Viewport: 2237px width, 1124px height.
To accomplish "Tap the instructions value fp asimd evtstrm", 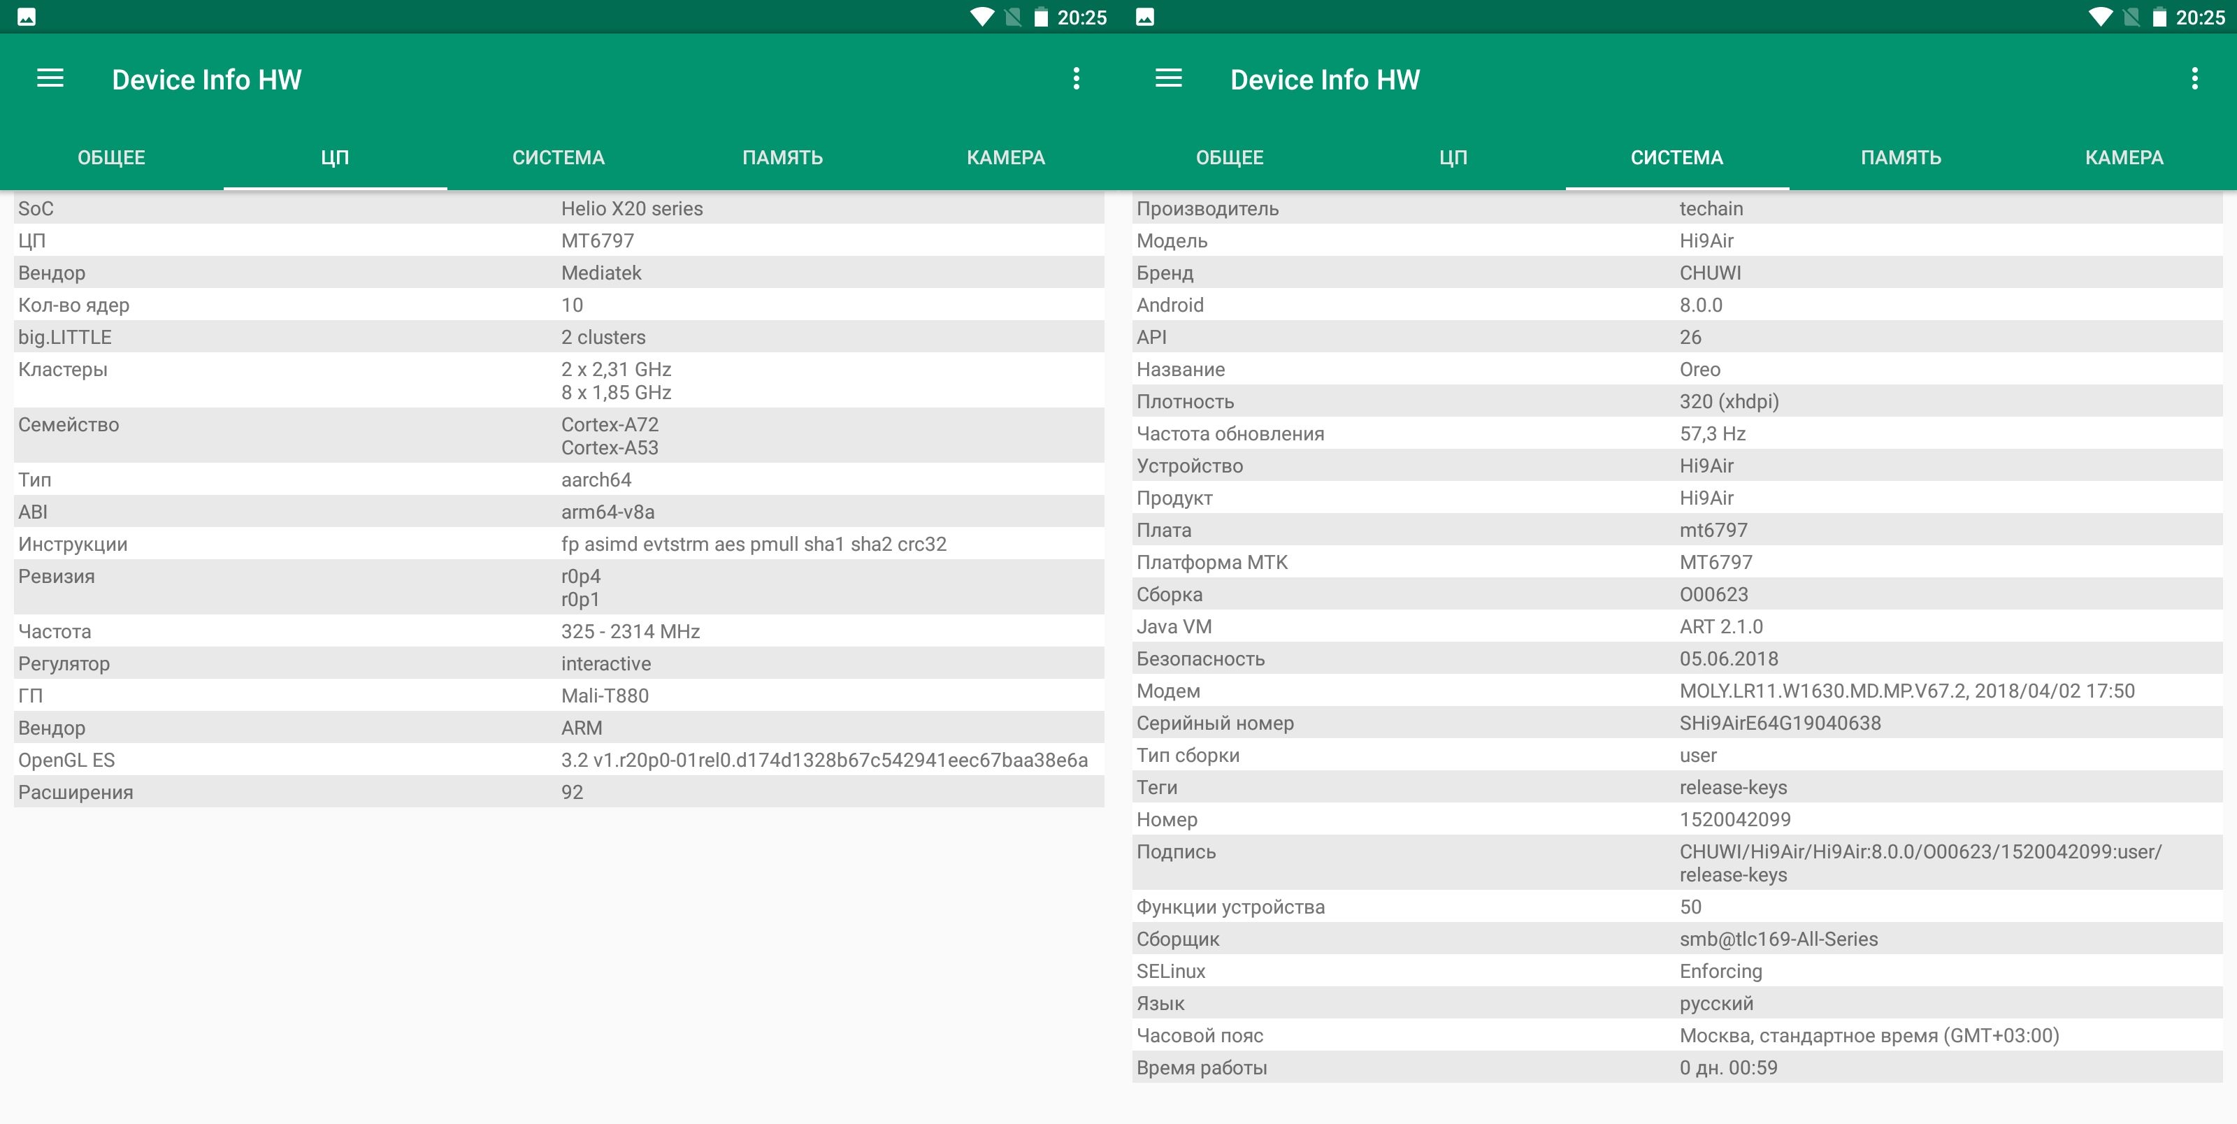I will (754, 544).
